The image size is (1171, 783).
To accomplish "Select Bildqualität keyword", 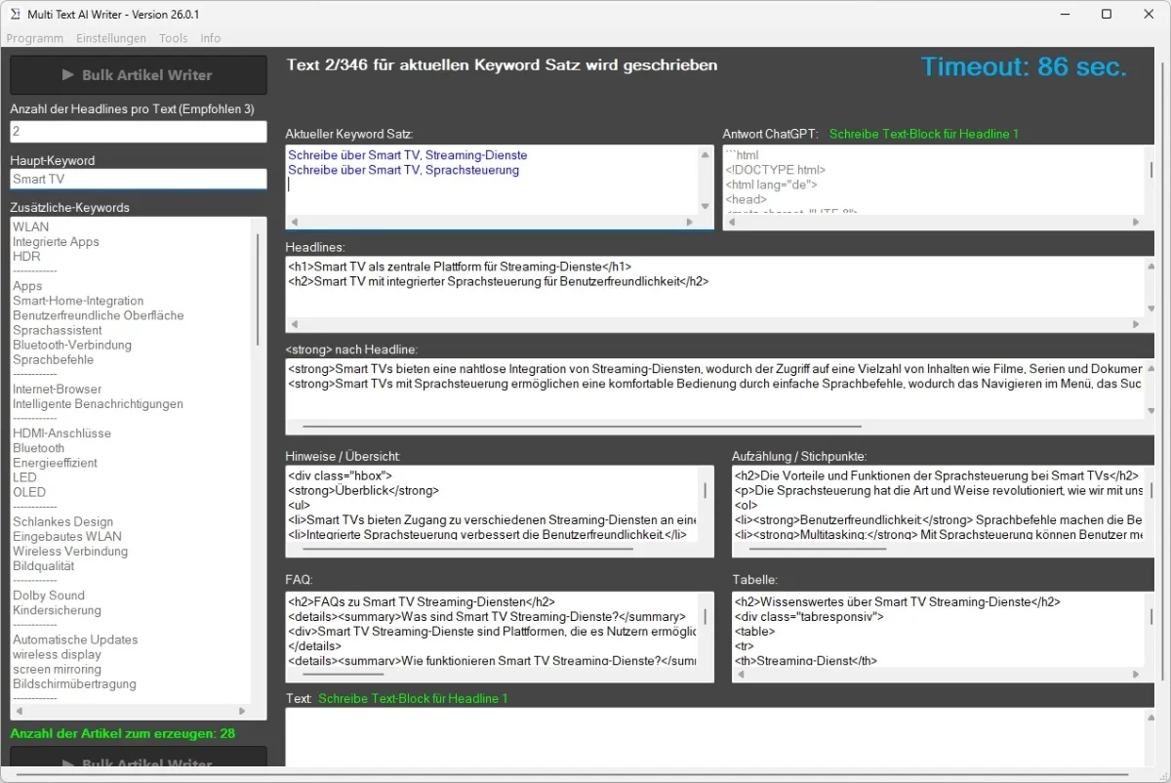I will [x=43, y=565].
